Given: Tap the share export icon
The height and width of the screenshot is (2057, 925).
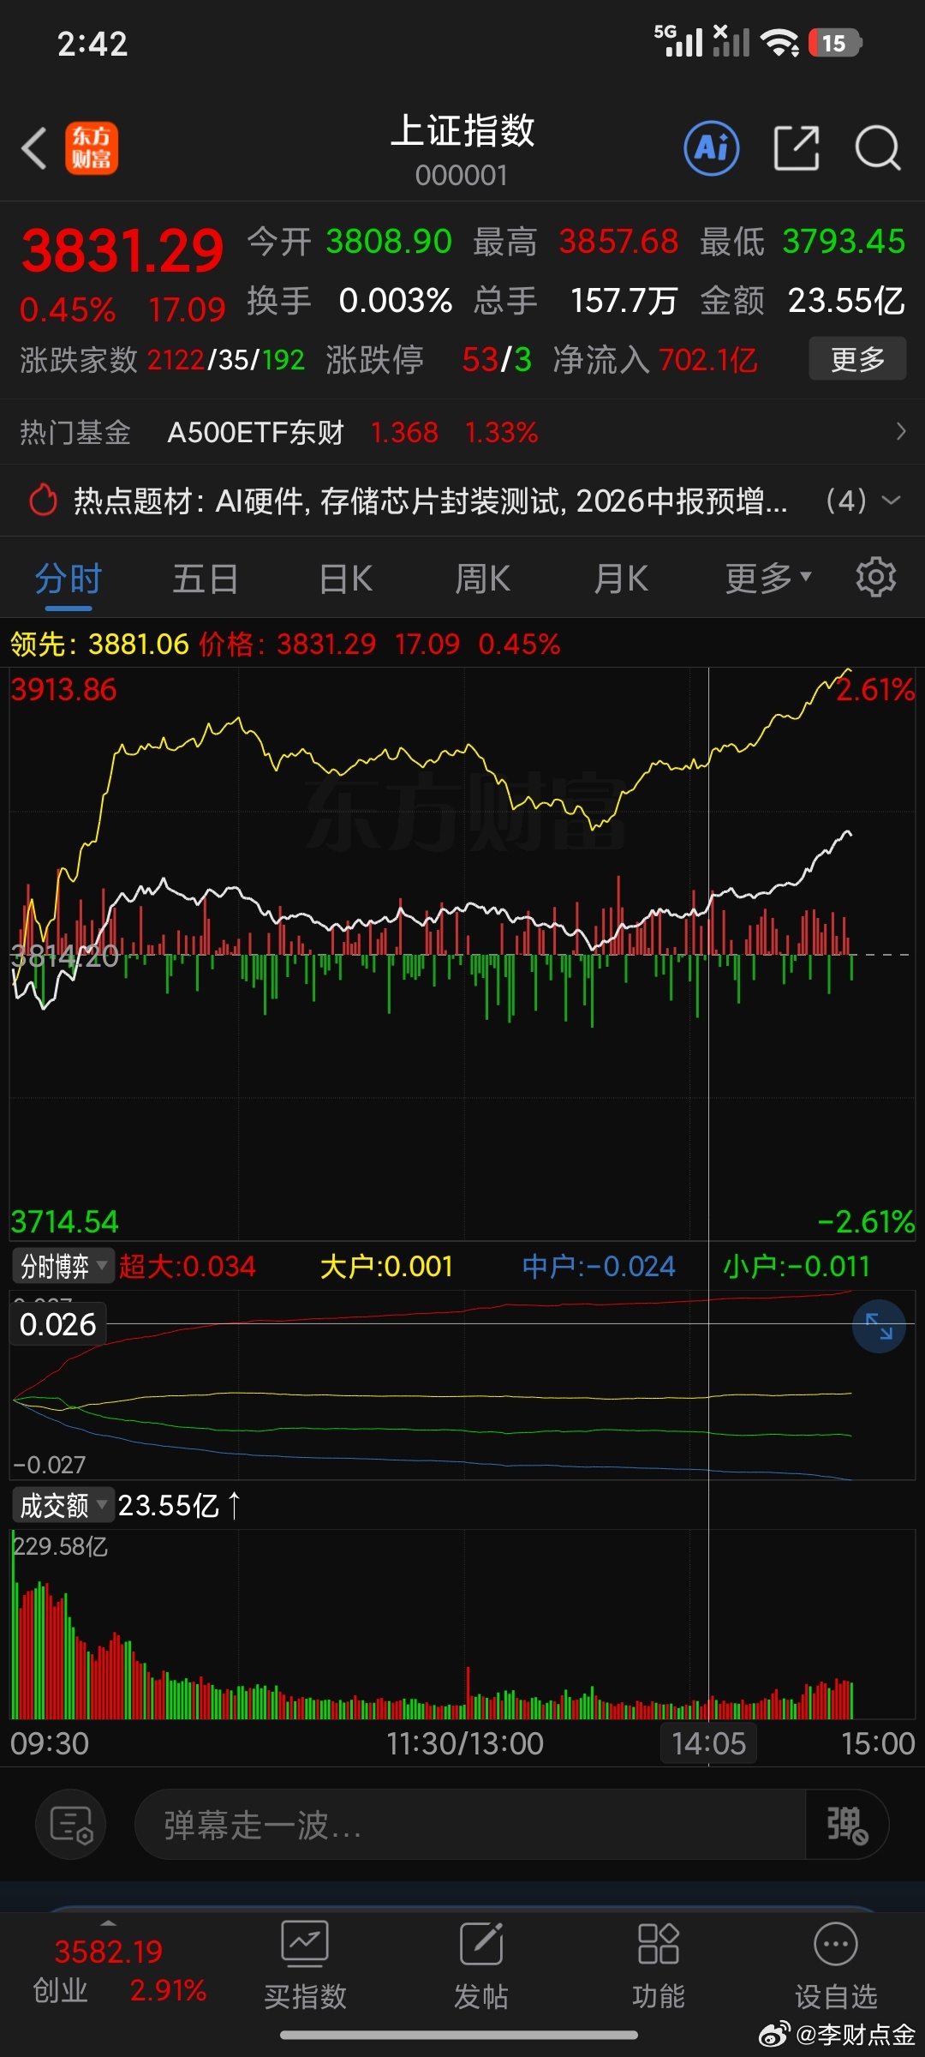Looking at the screenshot, I should (797, 148).
